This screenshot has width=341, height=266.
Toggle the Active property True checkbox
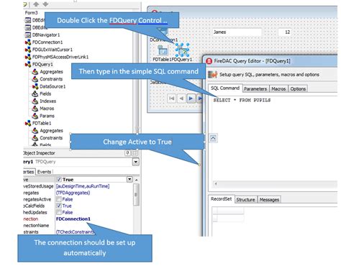tap(59, 180)
